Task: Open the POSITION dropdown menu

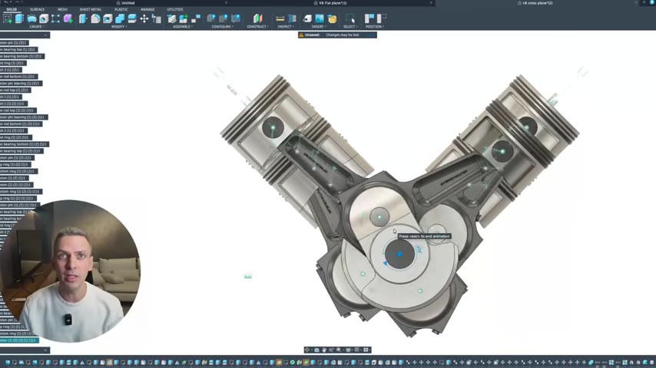Action: [374, 27]
